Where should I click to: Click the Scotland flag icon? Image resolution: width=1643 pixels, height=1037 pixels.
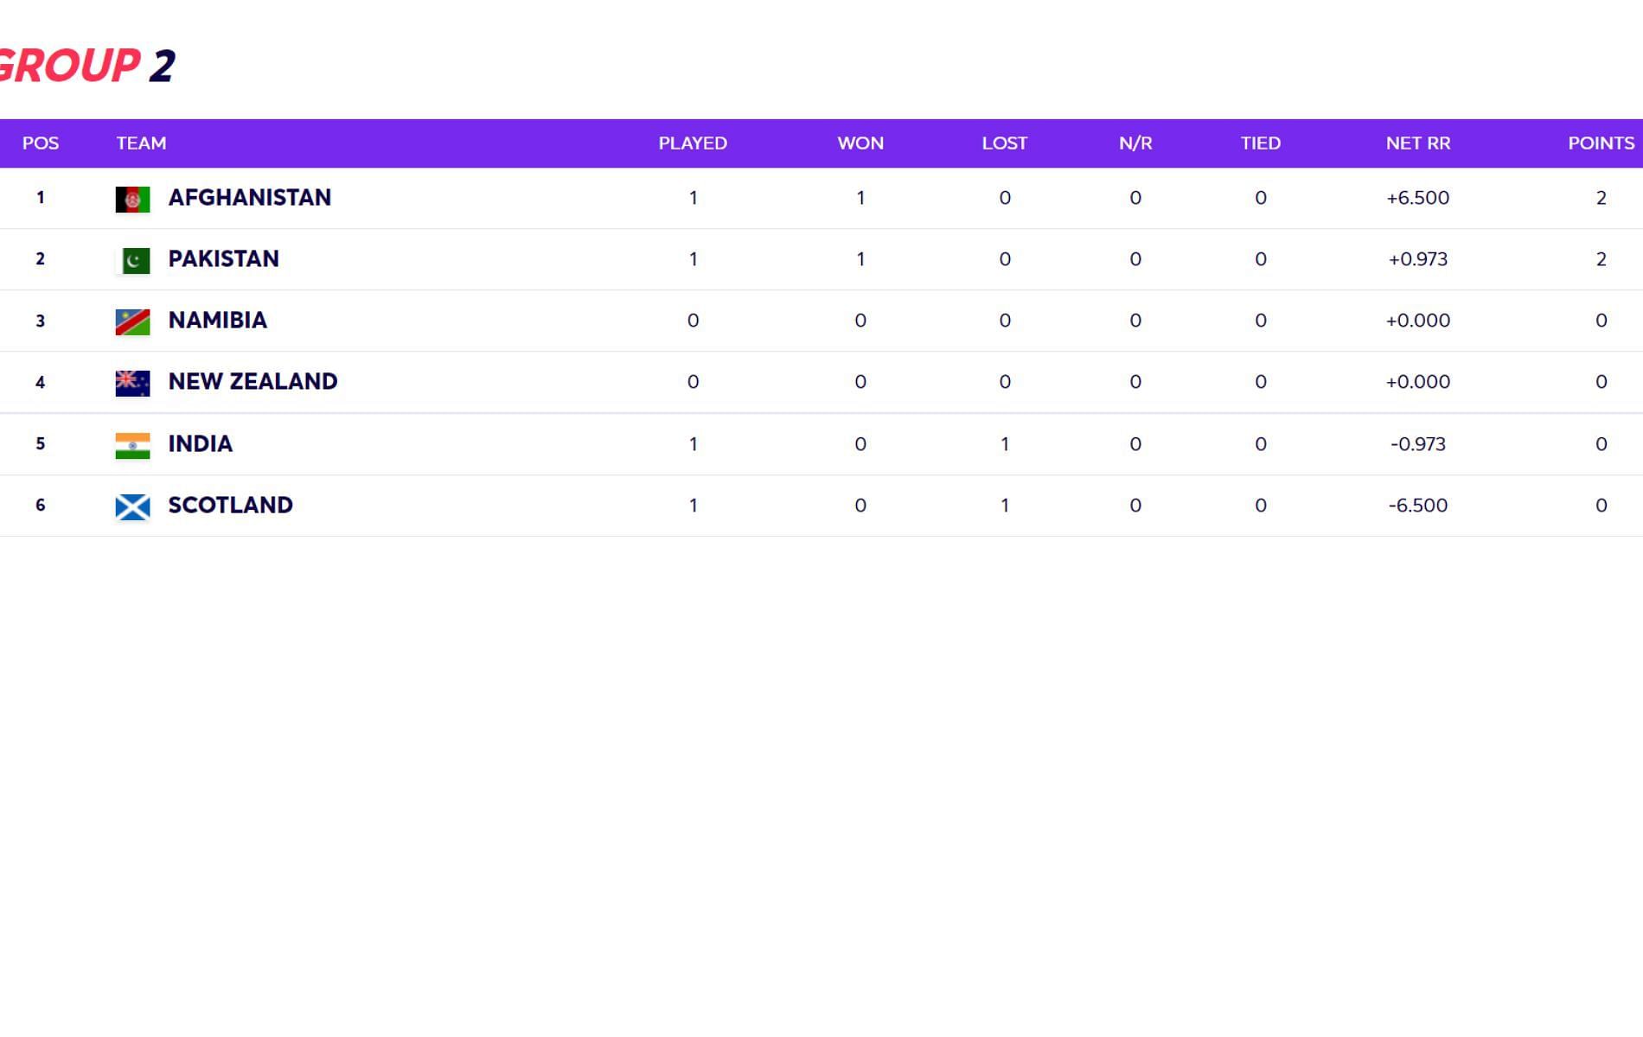point(132,506)
